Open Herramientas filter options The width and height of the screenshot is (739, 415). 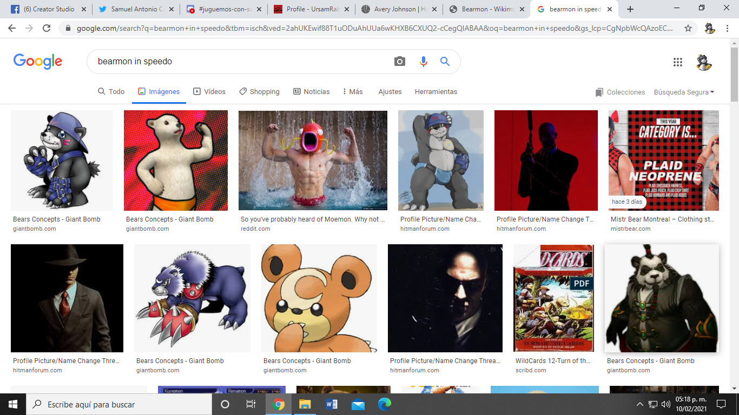pos(436,92)
